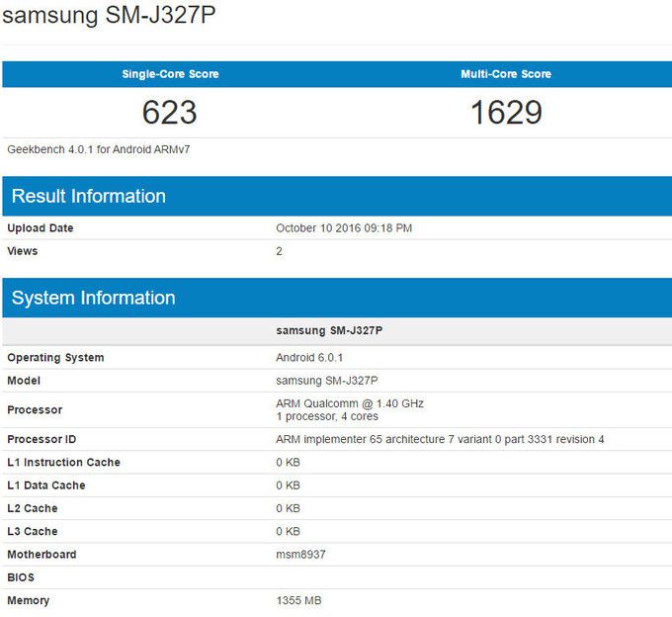Click the 1355 MB memory value
This screenshot has height=617, width=672.
pyautogui.click(x=298, y=600)
